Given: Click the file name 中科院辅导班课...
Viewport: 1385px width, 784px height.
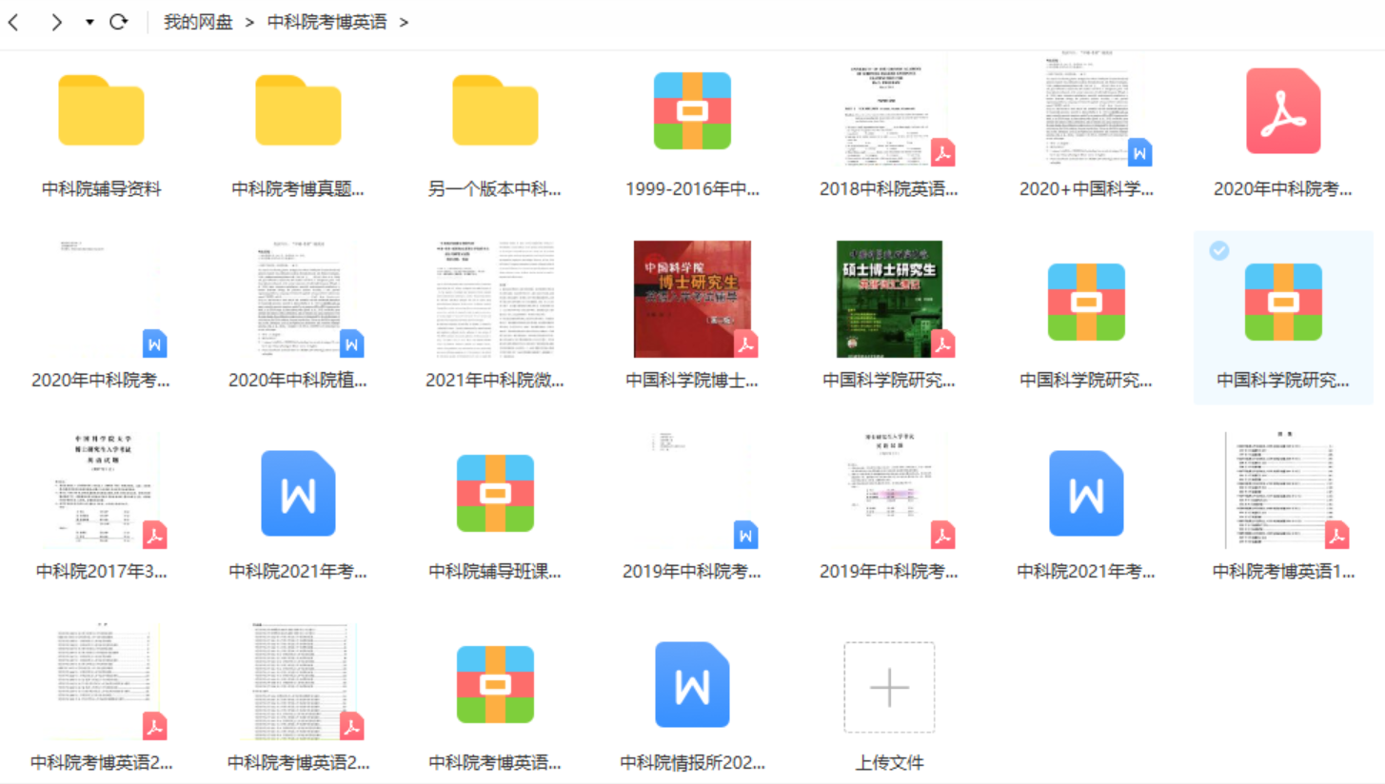Looking at the screenshot, I should [x=495, y=572].
